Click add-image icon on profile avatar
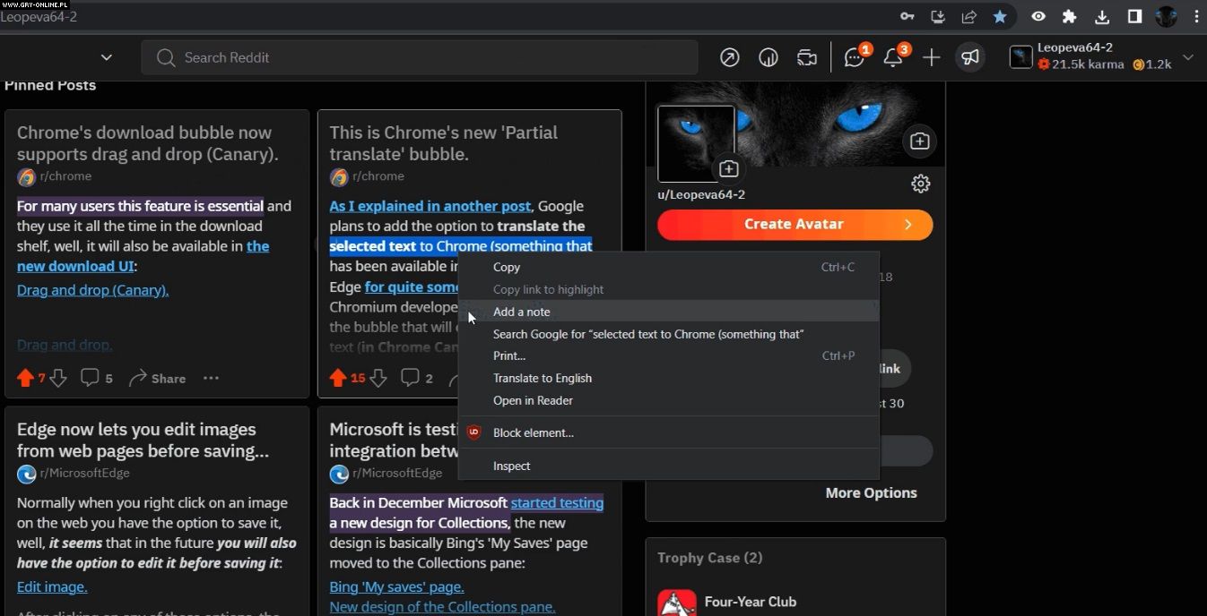 pos(728,169)
